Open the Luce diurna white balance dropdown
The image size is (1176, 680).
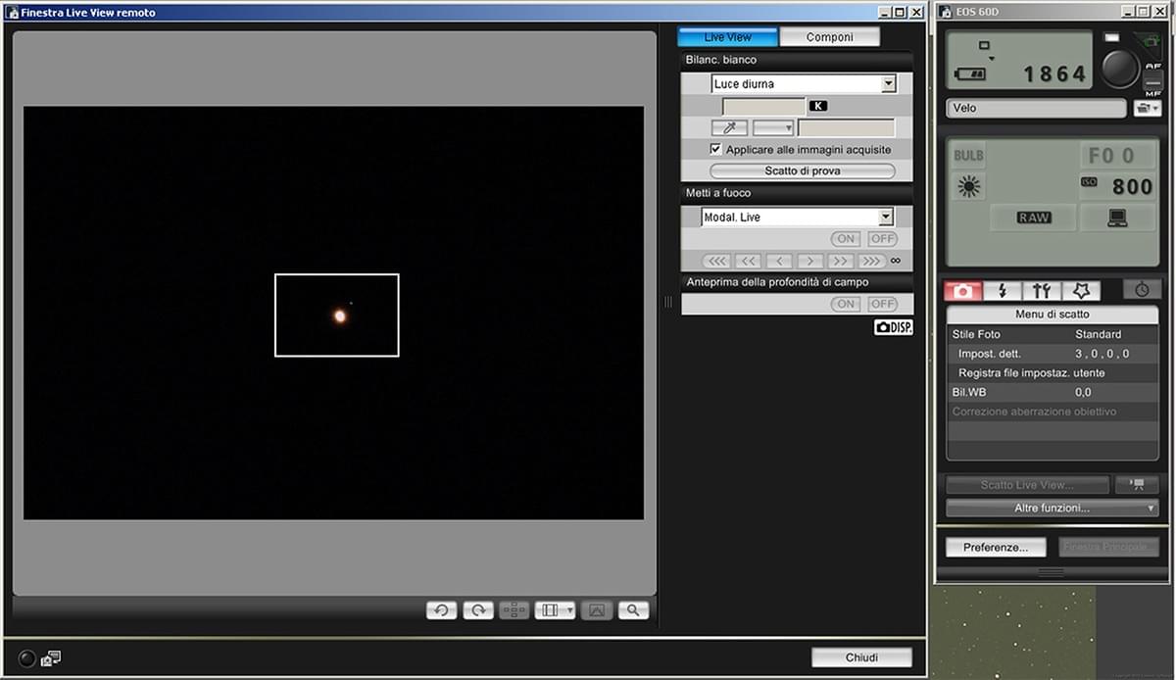pos(888,84)
